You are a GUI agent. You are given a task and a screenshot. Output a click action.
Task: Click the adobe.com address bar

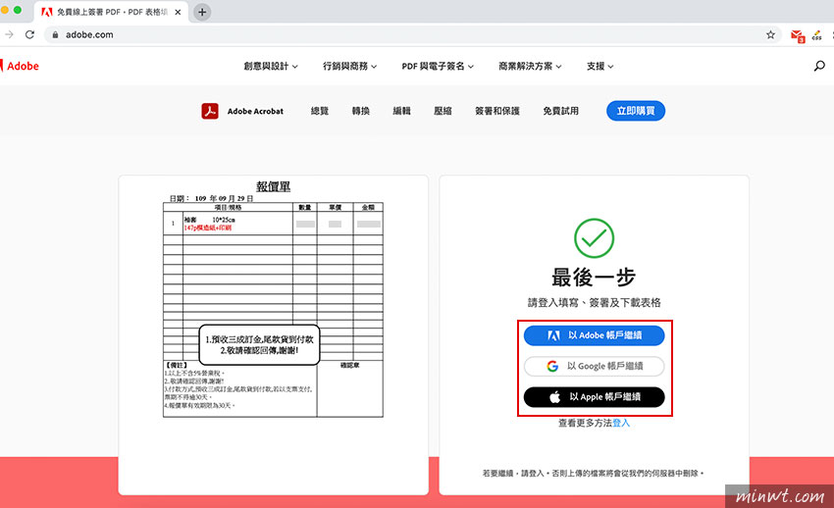coord(412,34)
